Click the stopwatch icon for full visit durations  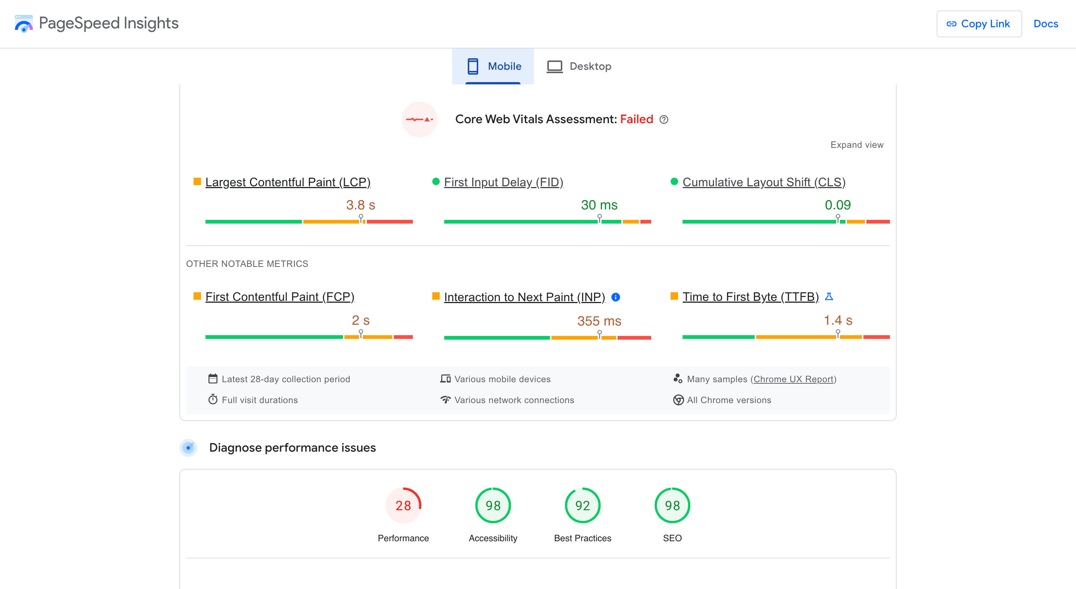pyautogui.click(x=213, y=399)
